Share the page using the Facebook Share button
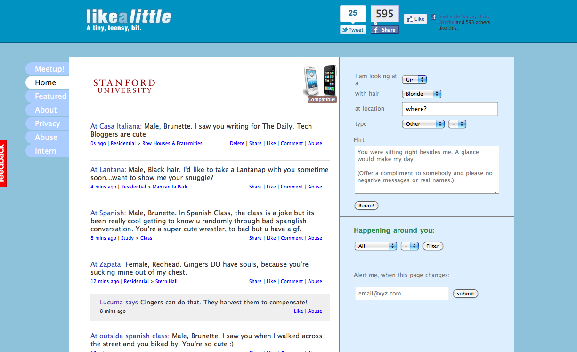The height and width of the screenshot is (352, 577). pos(385,30)
